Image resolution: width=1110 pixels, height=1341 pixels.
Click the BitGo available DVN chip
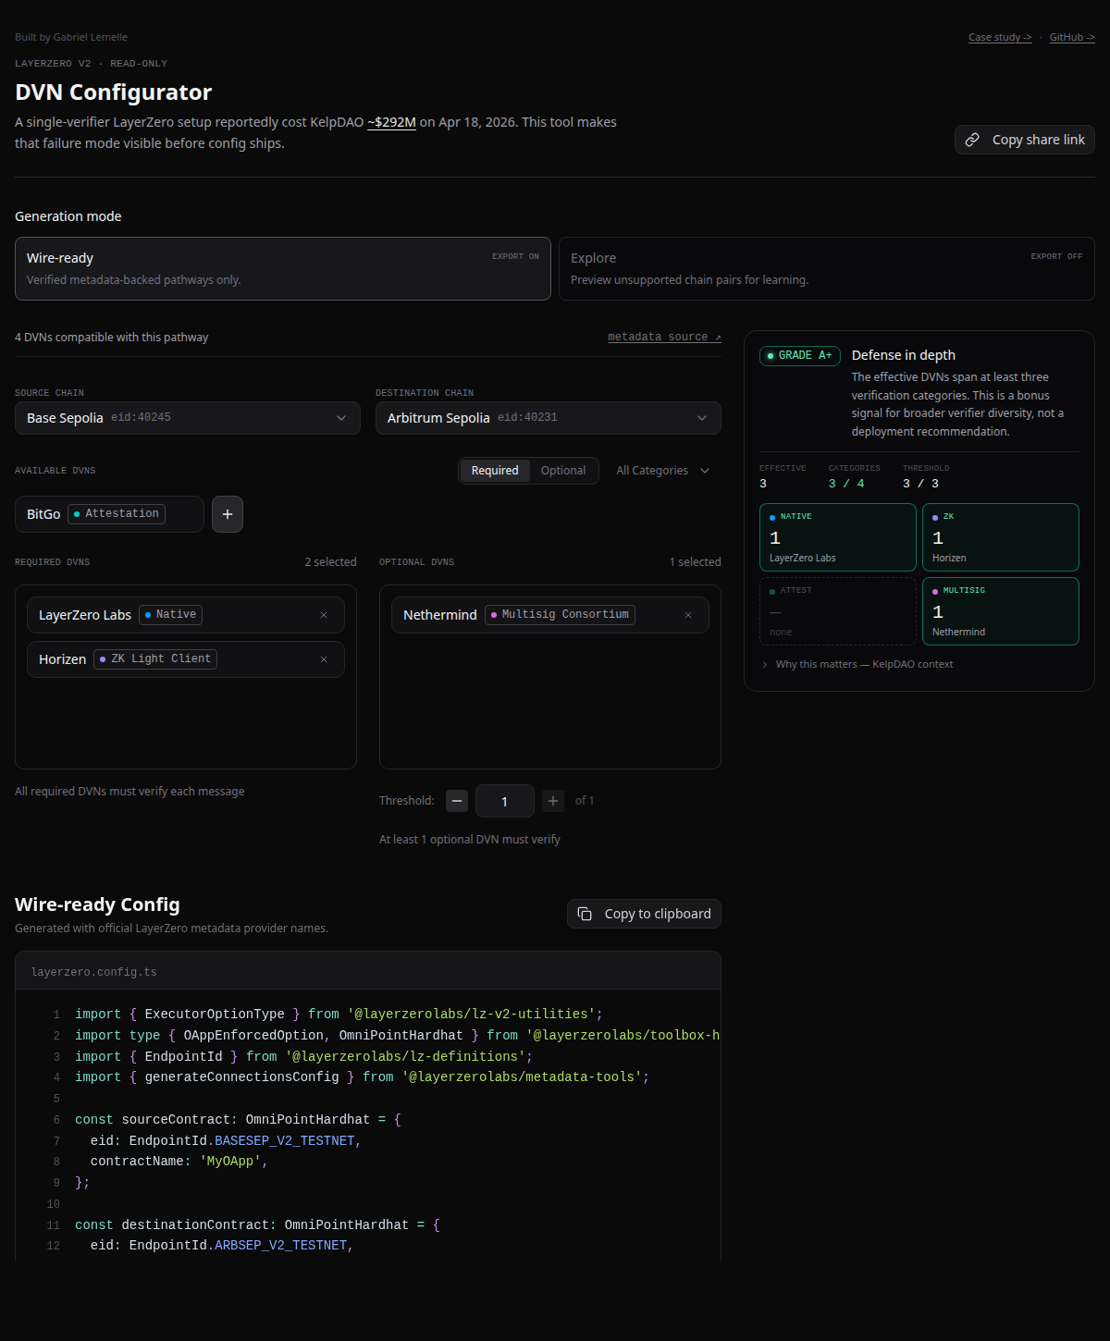click(109, 514)
